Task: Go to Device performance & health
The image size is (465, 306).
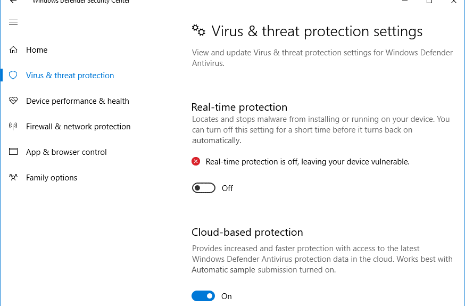Action: (x=78, y=101)
